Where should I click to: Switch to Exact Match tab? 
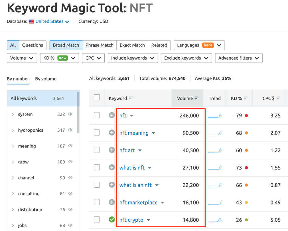pos(132,45)
